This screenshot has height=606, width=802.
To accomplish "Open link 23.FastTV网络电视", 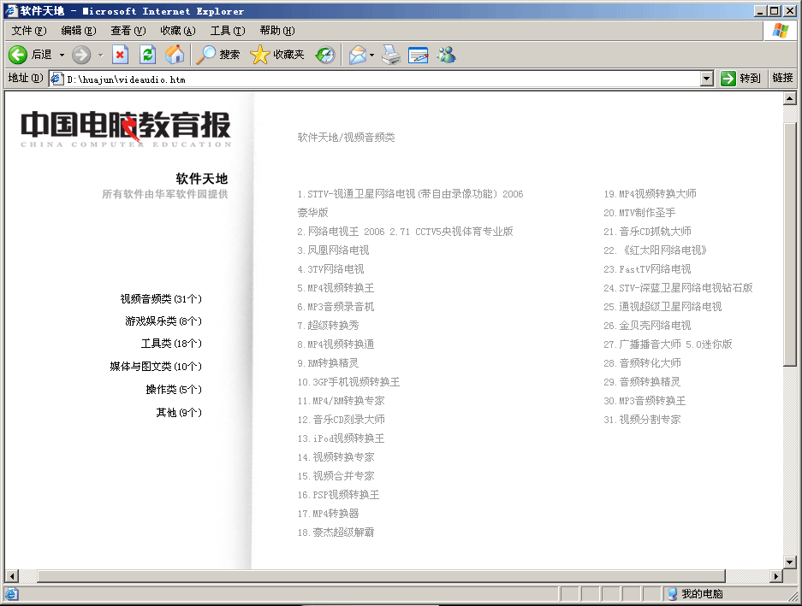I will point(648,269).
